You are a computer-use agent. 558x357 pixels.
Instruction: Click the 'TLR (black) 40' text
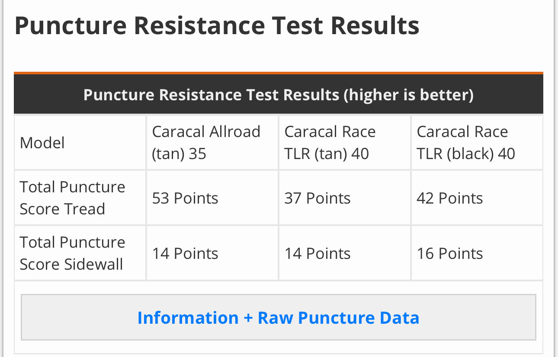click(466, 154)
